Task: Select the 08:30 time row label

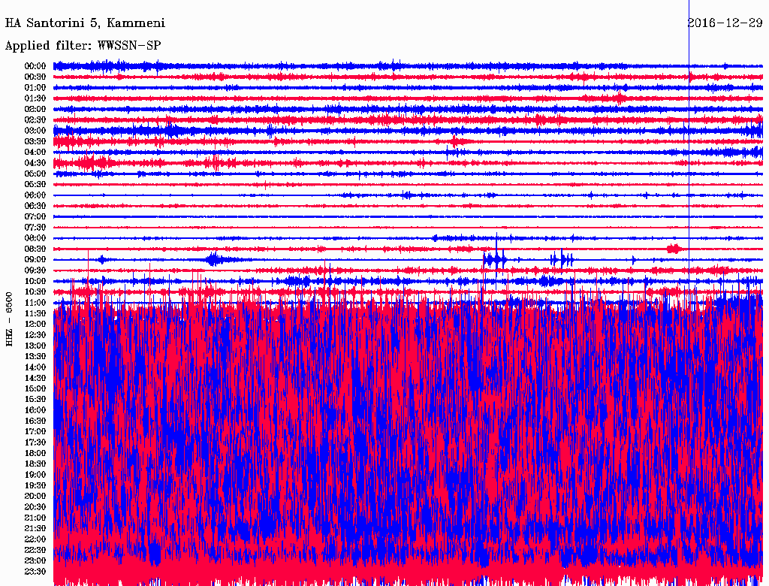Action: pyautogui.click(x=35, y=249)
